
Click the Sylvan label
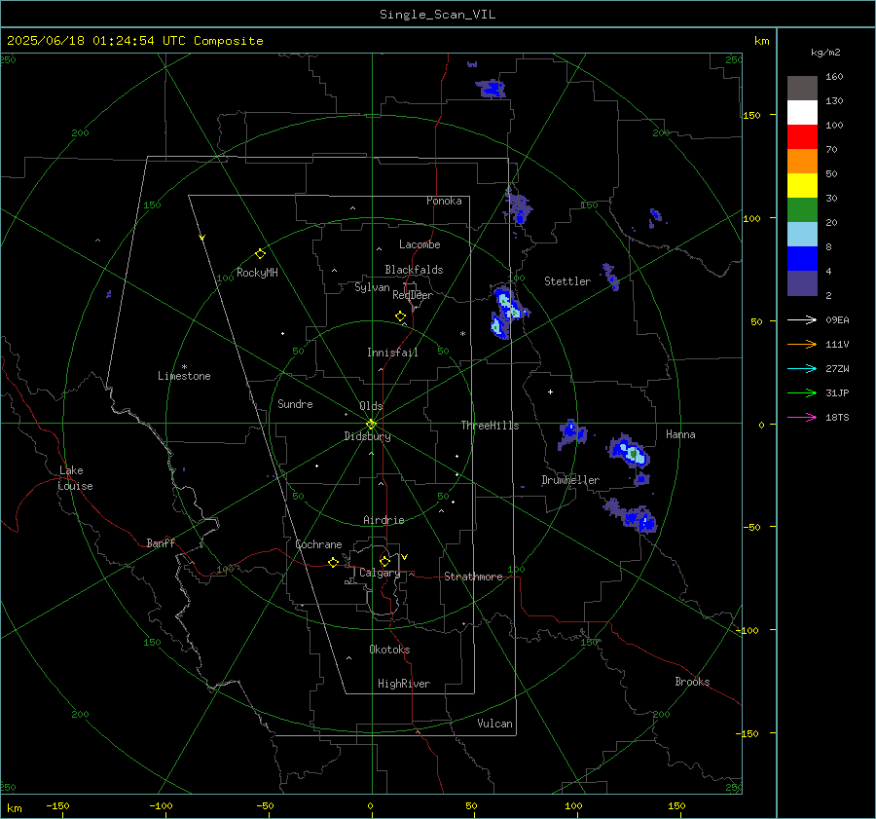(372, 288)
